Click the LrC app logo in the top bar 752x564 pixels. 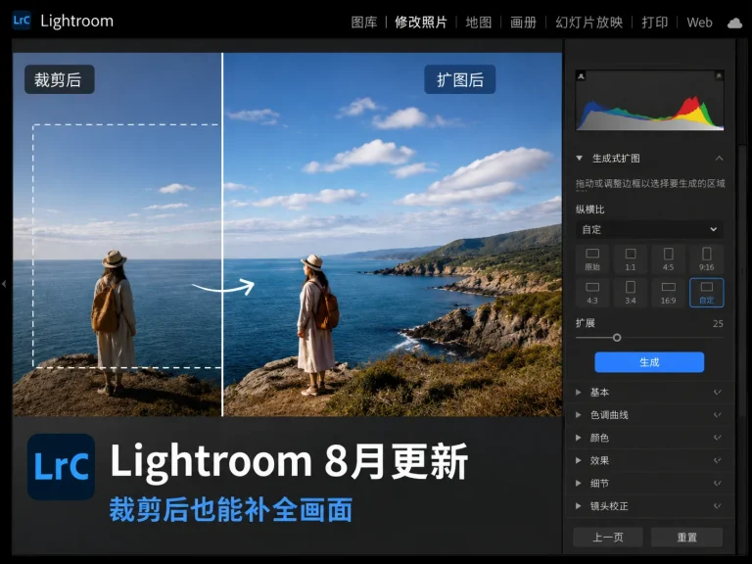[22, 21]
